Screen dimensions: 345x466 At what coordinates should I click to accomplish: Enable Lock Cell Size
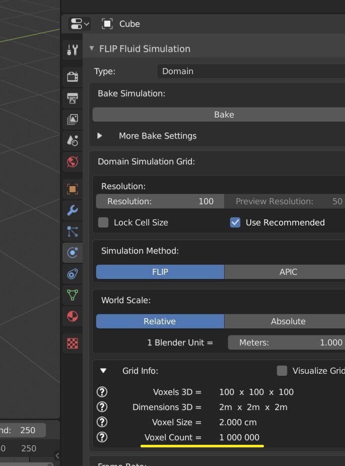tap(103, 222)
